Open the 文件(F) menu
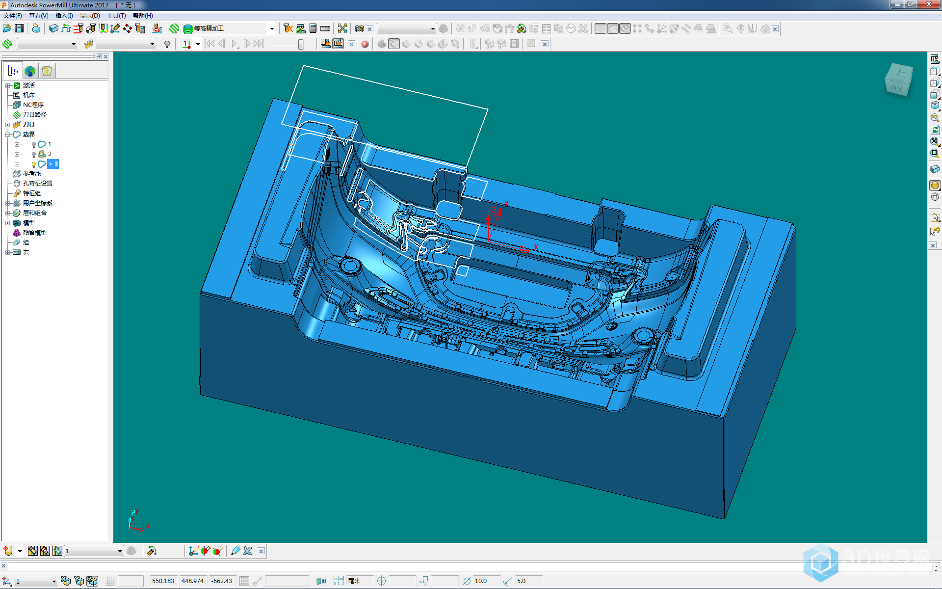This screenshot has width=942, height=589. [x=13, y=16]
